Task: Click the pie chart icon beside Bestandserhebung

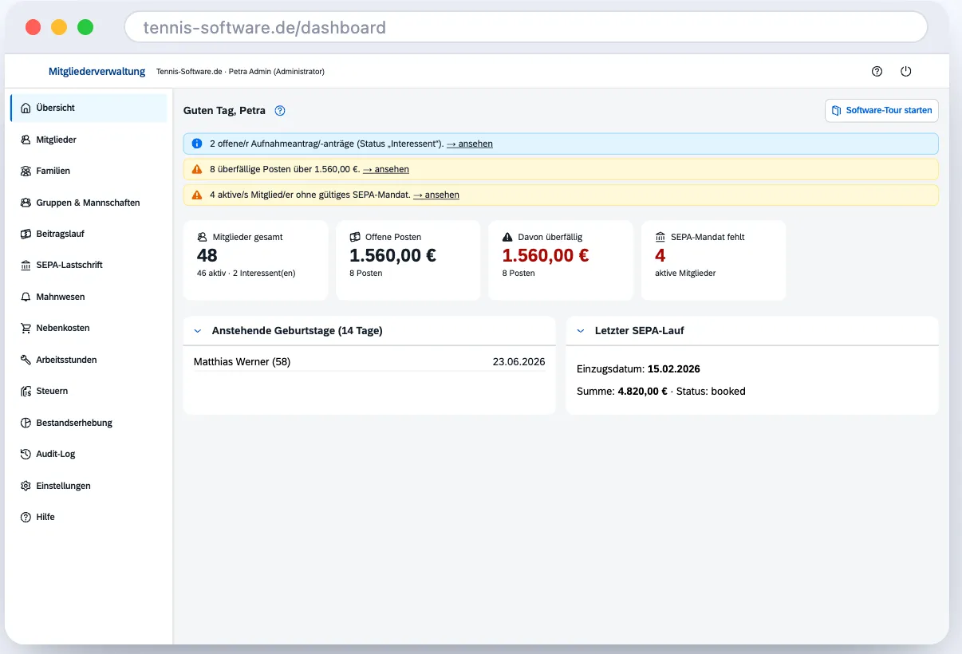Action: (x=26, y=423)
